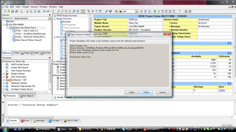This screenshot has height=132, width=236.
Task: Open the Led search box dropdown arrow
Action: point(136,11)
